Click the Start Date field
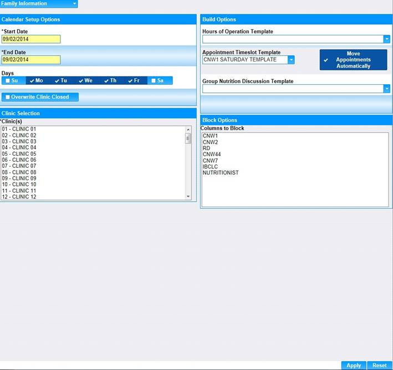Screen dimensions: 393x370 30,39
